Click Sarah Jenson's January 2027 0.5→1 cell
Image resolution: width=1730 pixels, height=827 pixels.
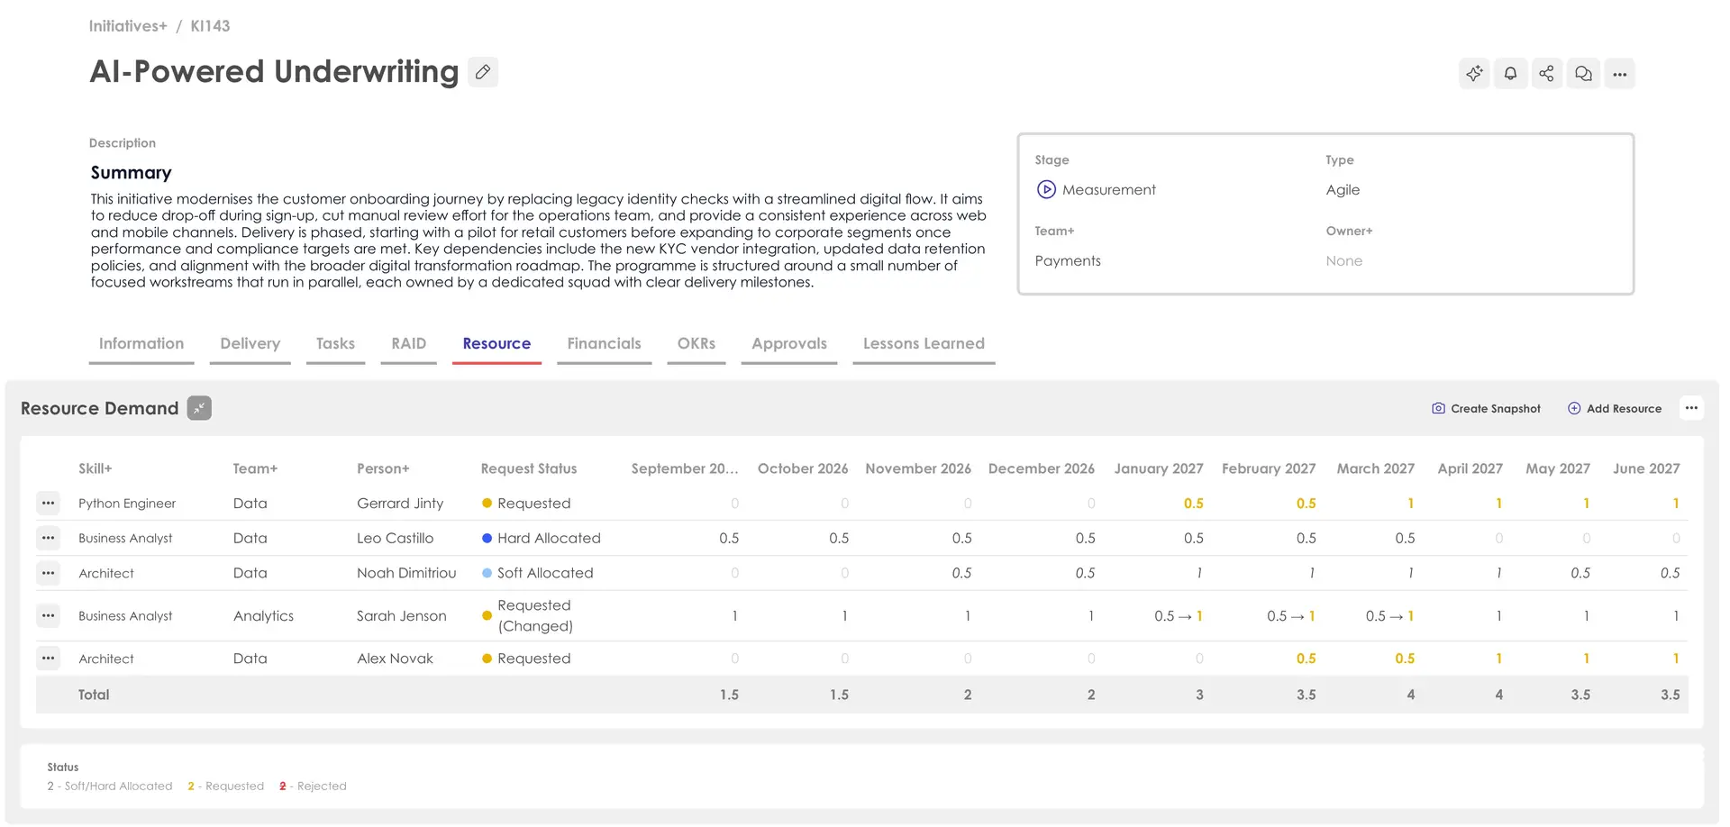[1179, 616]
